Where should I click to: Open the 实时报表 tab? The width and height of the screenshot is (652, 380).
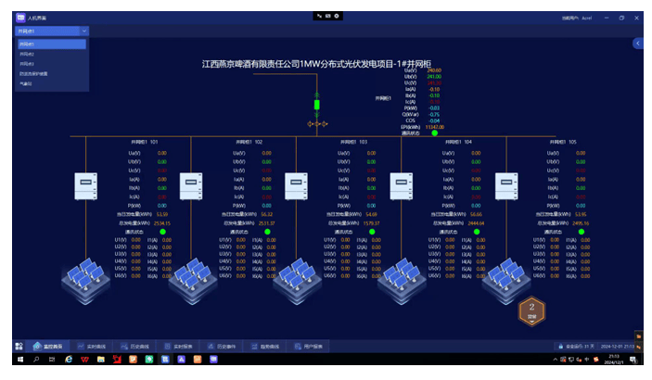pos(178,347)
